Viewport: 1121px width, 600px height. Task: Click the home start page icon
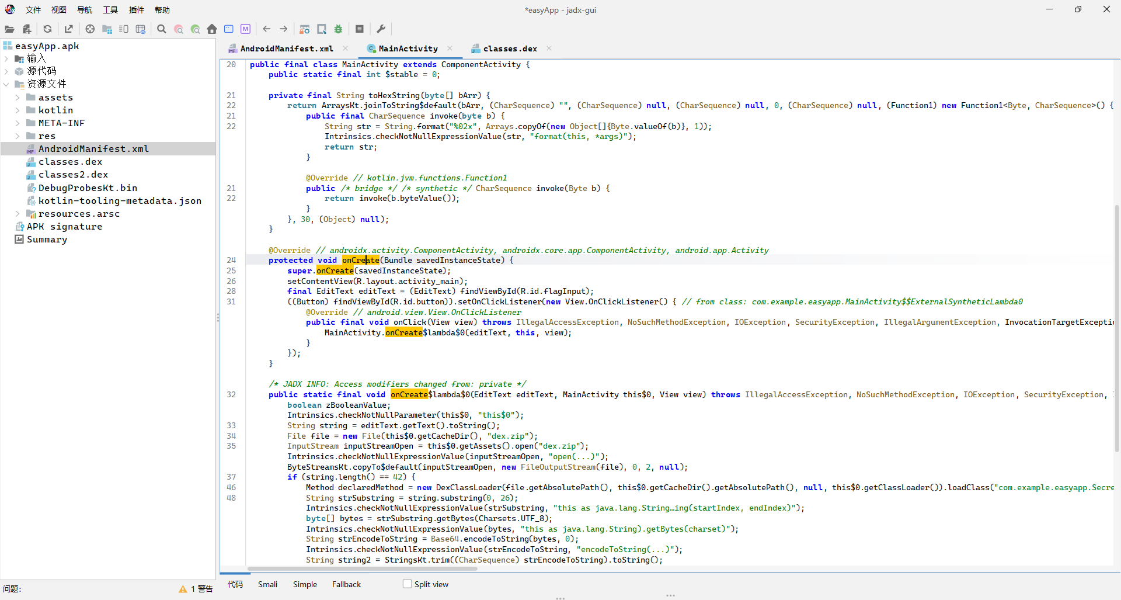pos(212,29)
